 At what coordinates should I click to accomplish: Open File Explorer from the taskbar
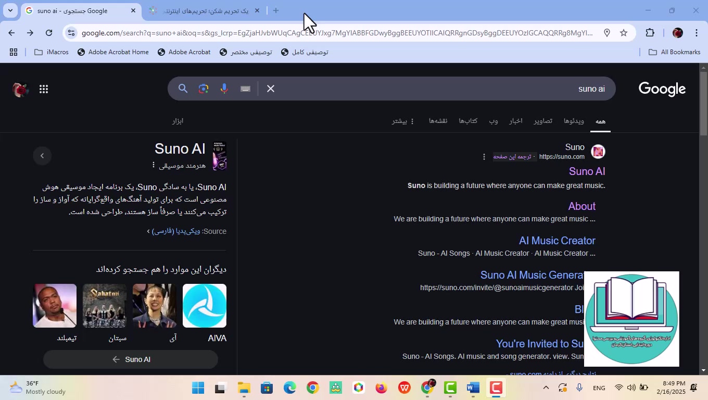244,388
